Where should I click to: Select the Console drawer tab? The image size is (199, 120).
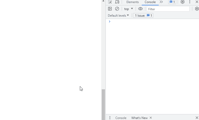121,118
